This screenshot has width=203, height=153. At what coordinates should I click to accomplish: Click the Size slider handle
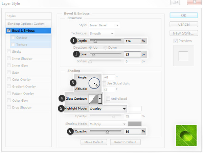tap(93, 55)
